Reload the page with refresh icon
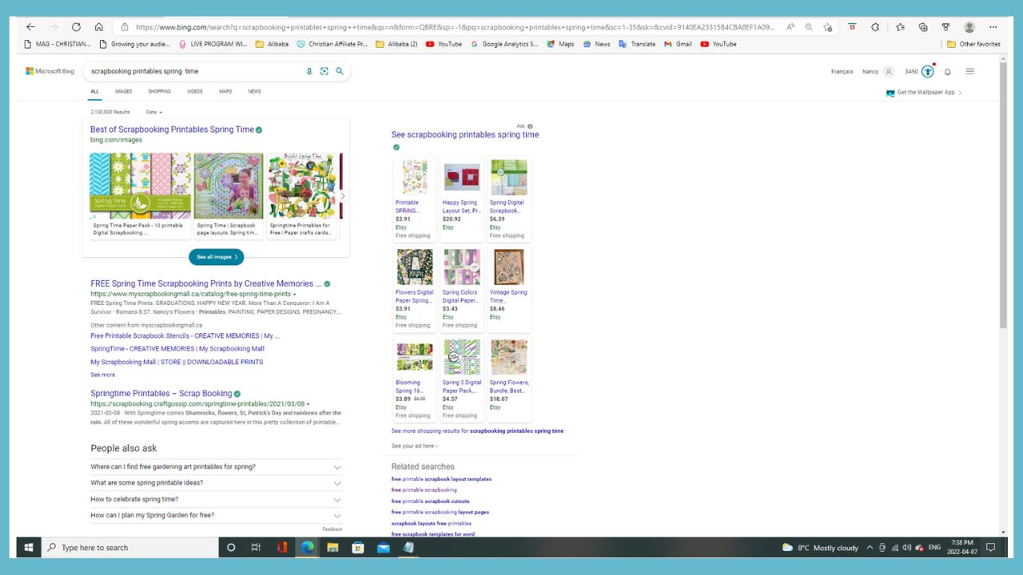 (x=76, y=26)
